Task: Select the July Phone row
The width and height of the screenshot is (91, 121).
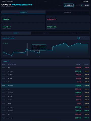Action: [x=45, y=104]
